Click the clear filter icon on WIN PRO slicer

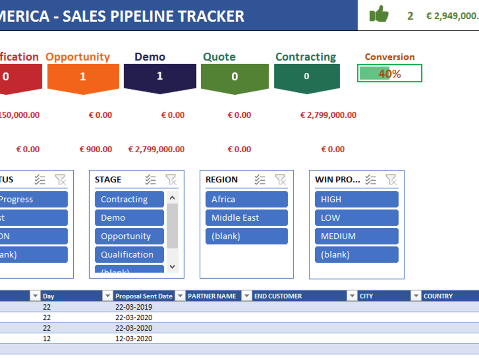click(392, 179)
